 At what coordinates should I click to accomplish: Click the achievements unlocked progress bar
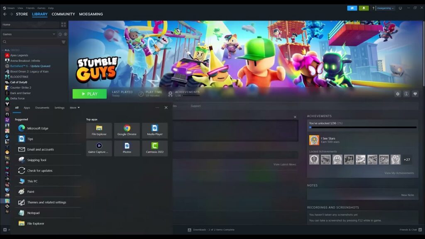[x=363, y=127]
